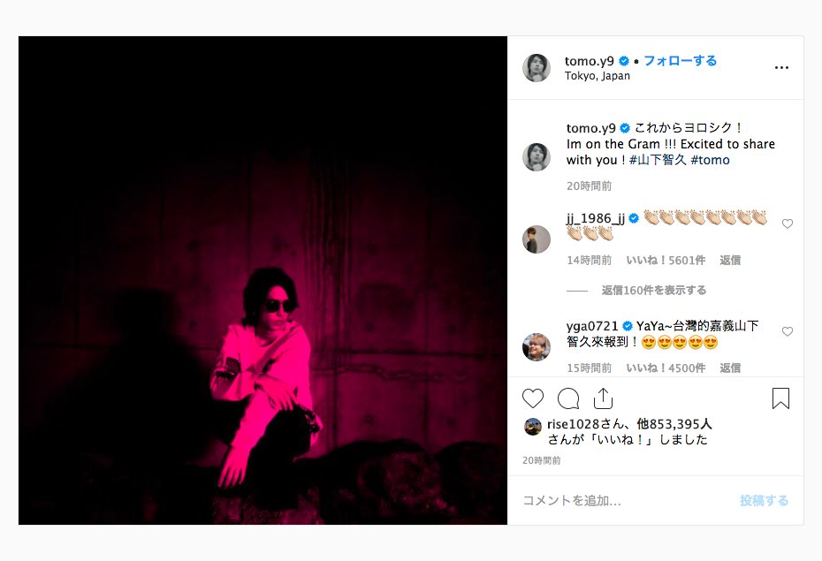Open the Tokyo, Japan location link
Image resolution: width=822 pixels, height=561 pixels.
(597, 76)
